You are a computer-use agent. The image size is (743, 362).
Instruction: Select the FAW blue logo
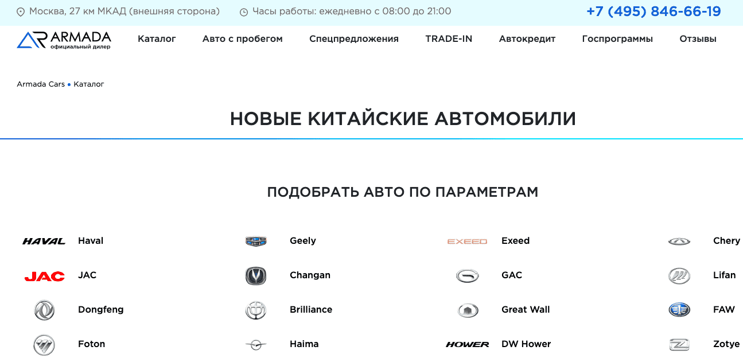coord(679,309)
